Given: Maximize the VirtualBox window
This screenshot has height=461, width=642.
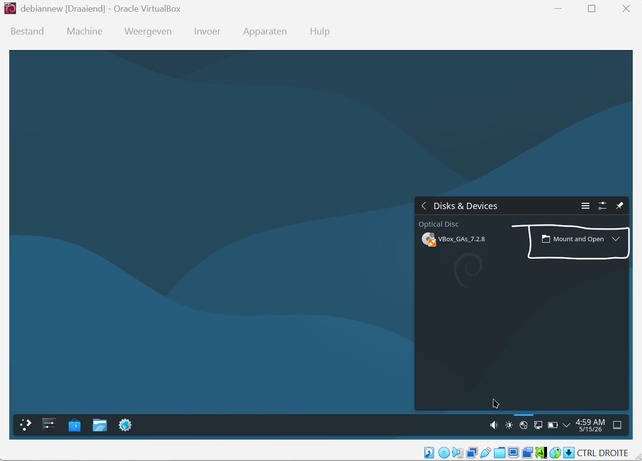Looking at the screenshot, I should [591, 8].
